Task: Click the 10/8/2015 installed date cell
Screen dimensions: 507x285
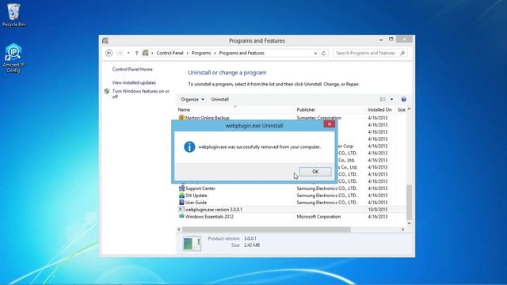Action: pos(378,210)
